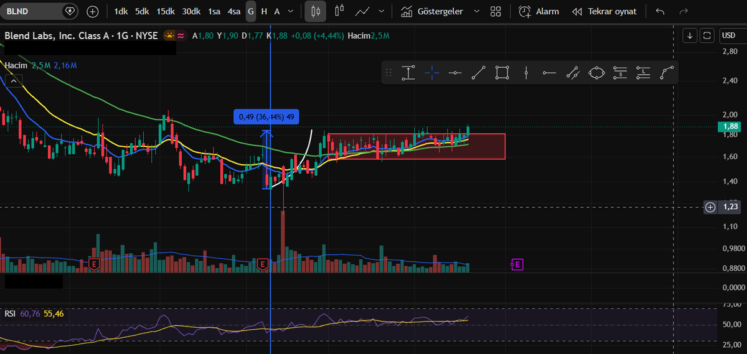Select the daily G interval

[251, 11]
